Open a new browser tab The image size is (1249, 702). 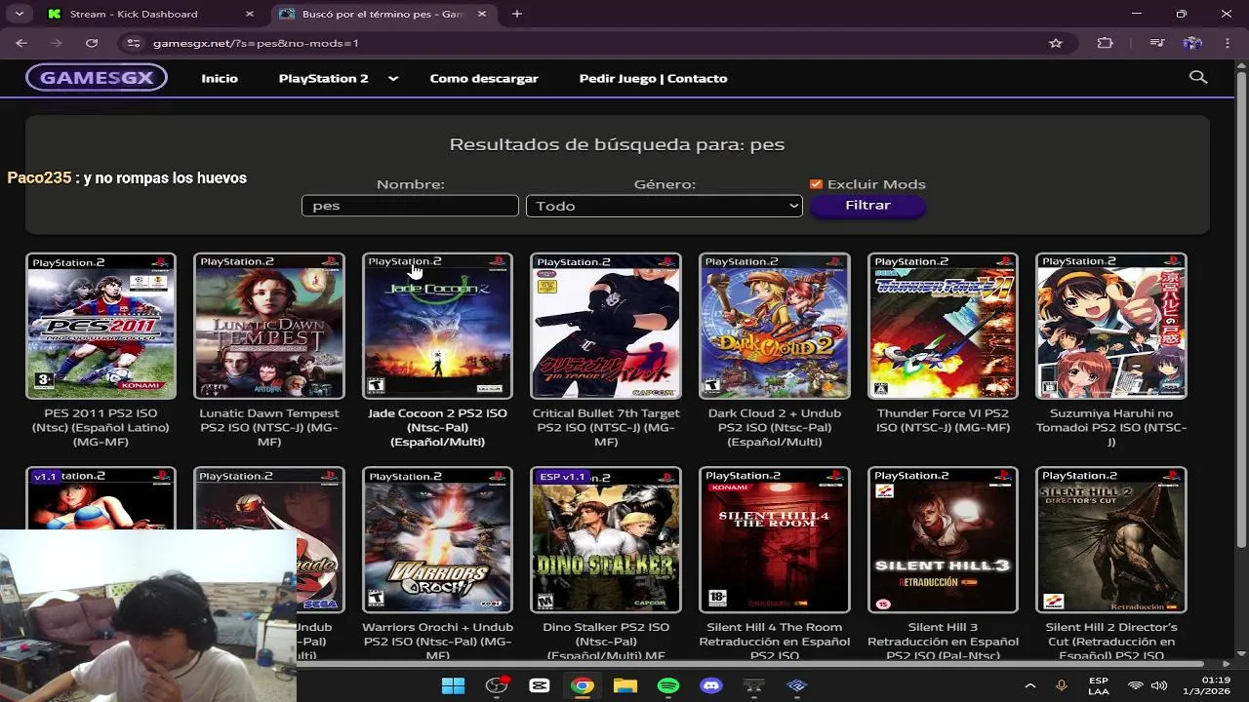(517, 14)
